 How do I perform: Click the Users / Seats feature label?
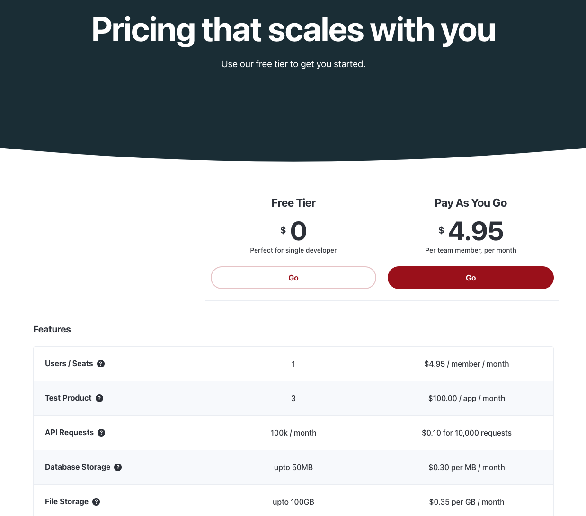coord(69,363)
